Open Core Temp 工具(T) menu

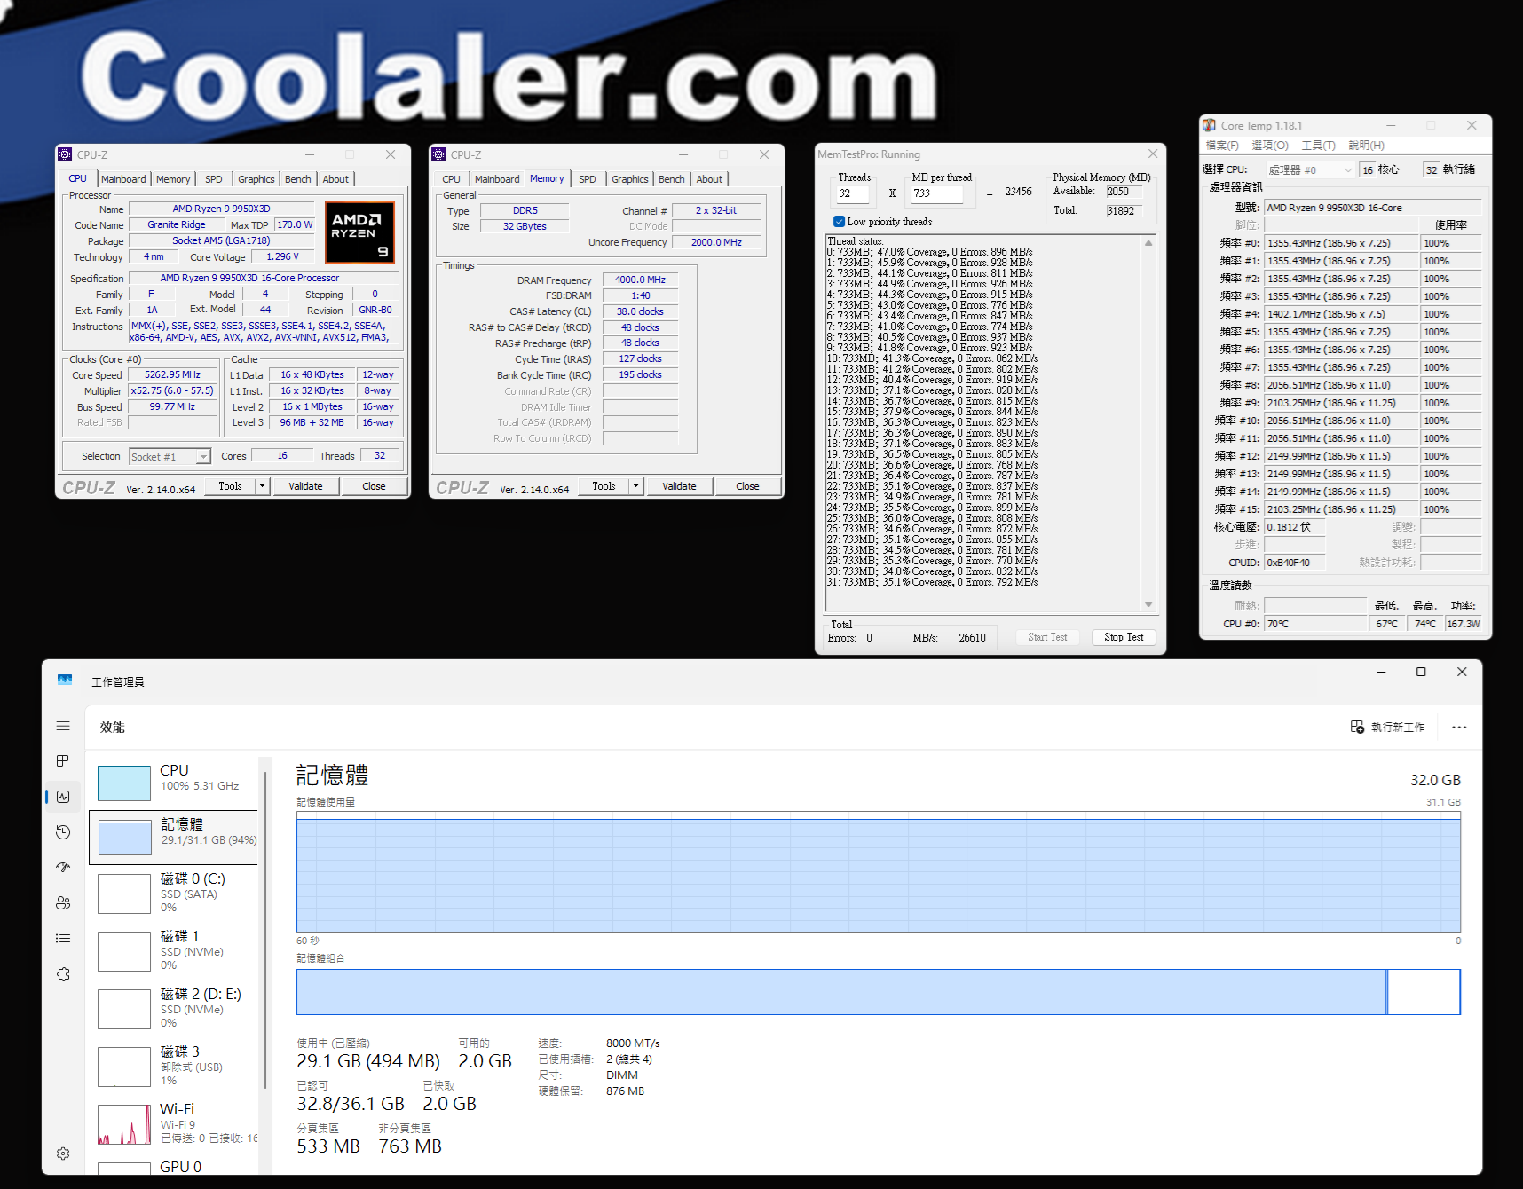(1318, 146)
